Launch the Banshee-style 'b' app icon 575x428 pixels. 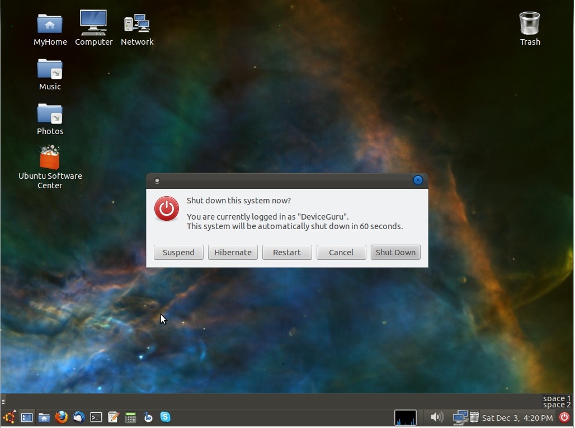point(148,417)
